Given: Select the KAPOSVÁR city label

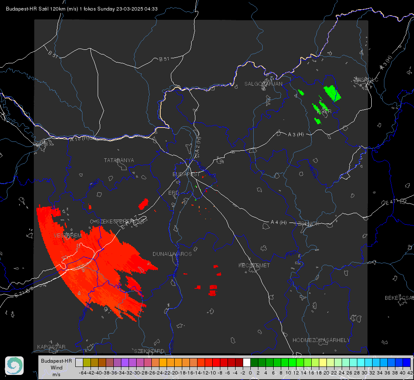Looking at the screenshot, I should tap(51, 347).
